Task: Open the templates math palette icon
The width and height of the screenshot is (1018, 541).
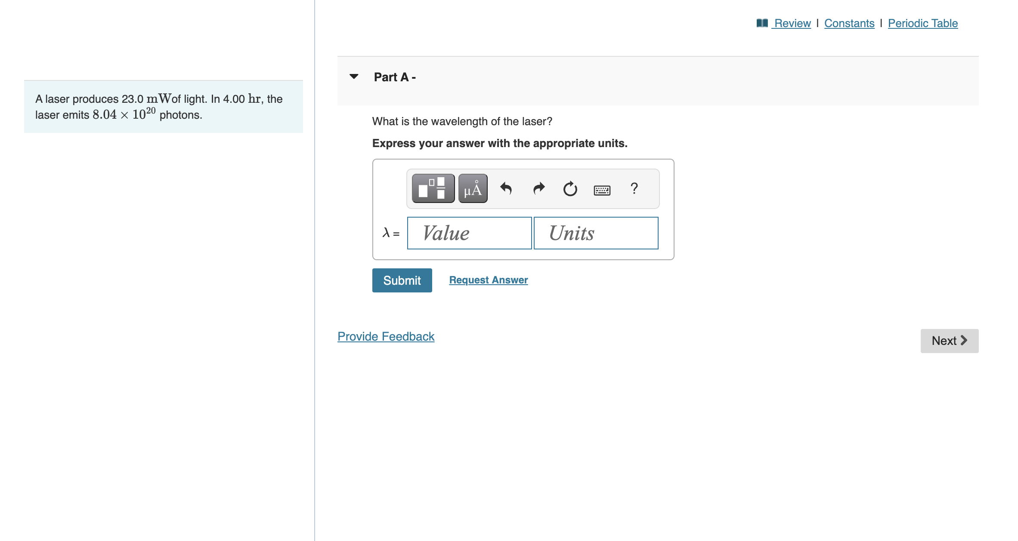Action: pos(433,188)
